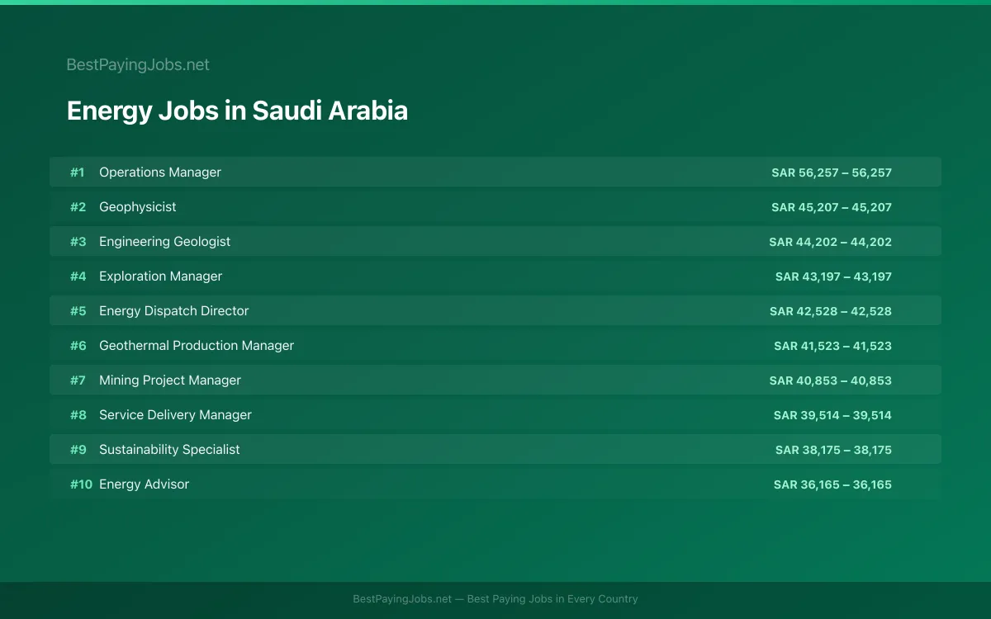This screenshot has width=991, height=619.
Task: Select salary SAR 38,175 – 38,175
Action: (x=834, y=450)
